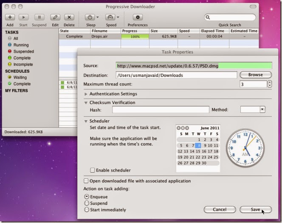Image resolution: width=282 pixels, height=223 pixels.
Task: Select the Start immediately radio option
Action: pos(87,209)
